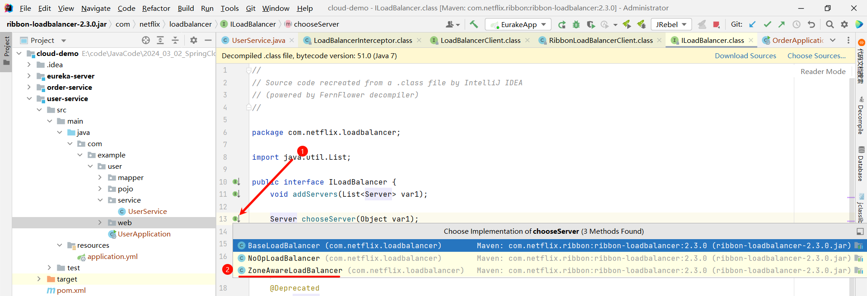Rollback changes with undo arrow icon
867x296 pixels.
tap(811, 24)
